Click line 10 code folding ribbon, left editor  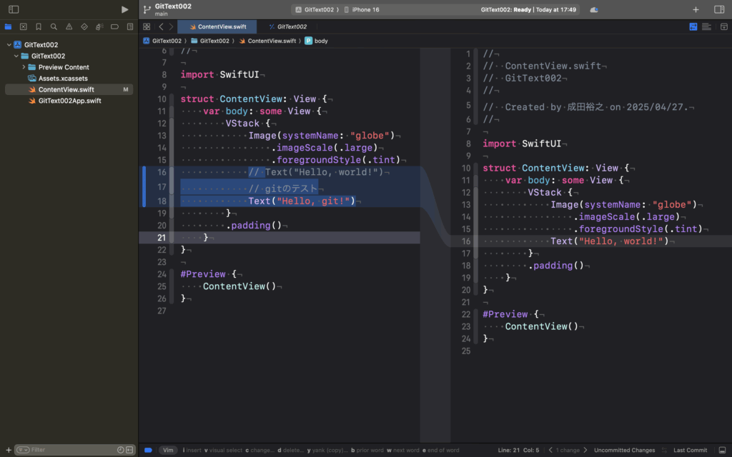pyautogui.click(x=172, y=99)
